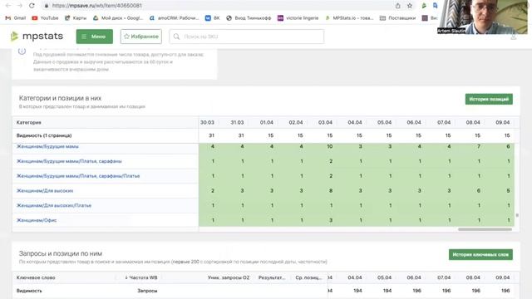Viewport: 532px width, 299px height.
Task: Click the horizontal scrollbar under categories table
Action: pos(485,229)
